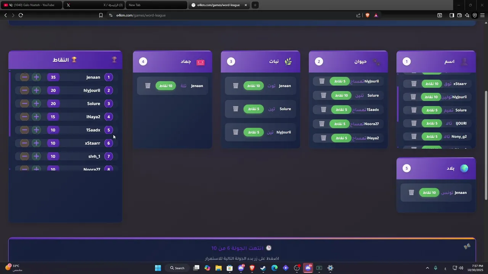Switch to the X الرئيسية tab
Image resolution: width=488 pixels, height=274 pixels.
tap(95, 5)
